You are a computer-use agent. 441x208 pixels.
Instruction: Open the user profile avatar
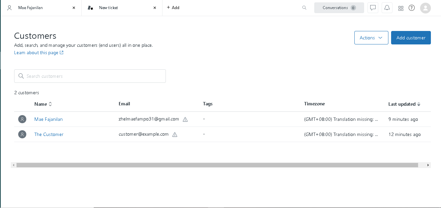click(x=425, y=8)
